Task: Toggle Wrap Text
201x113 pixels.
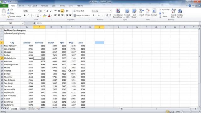Action: [79, 11]
